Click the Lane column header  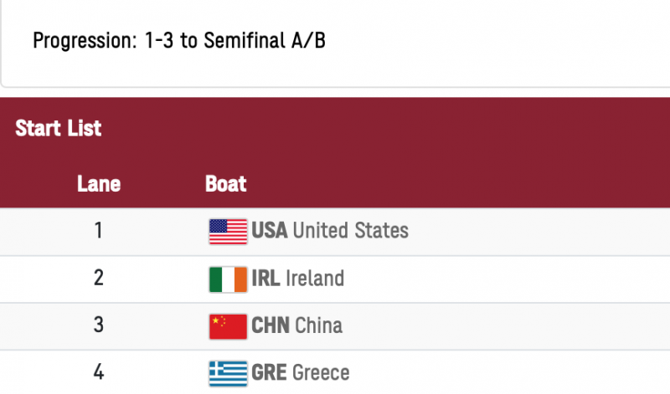[x=99, y=184]
